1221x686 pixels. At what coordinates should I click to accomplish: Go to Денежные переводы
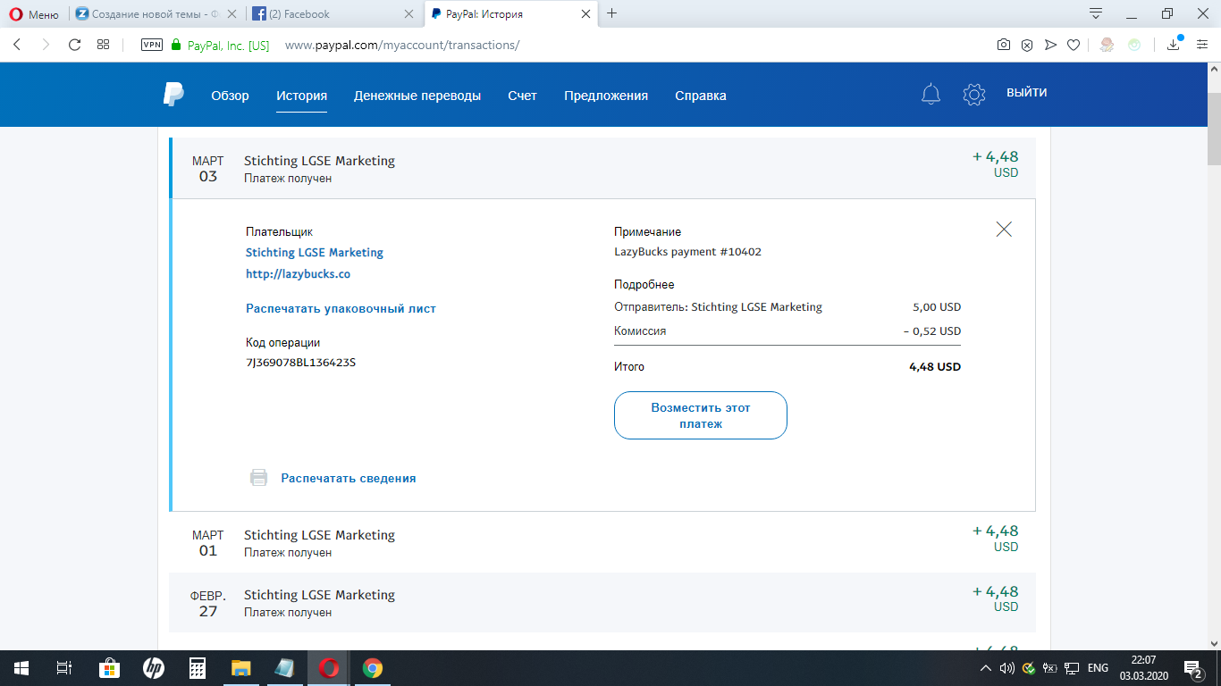coord(417,96)
